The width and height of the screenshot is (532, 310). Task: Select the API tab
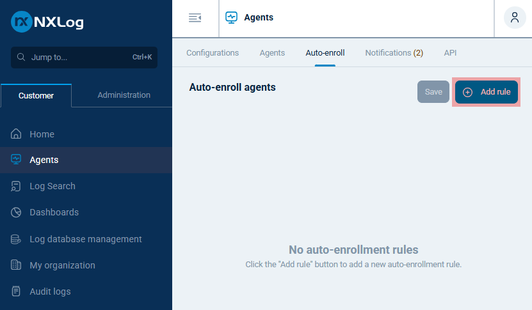pyautogui.click(x=450, y=53)
